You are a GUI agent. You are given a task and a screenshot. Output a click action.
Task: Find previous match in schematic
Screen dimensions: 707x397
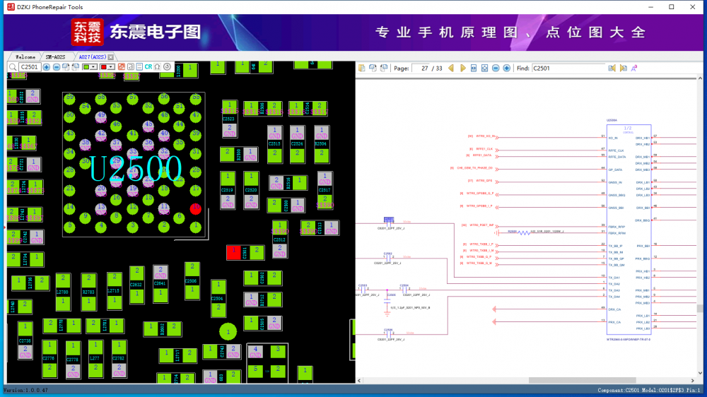(x=612, y=69)
